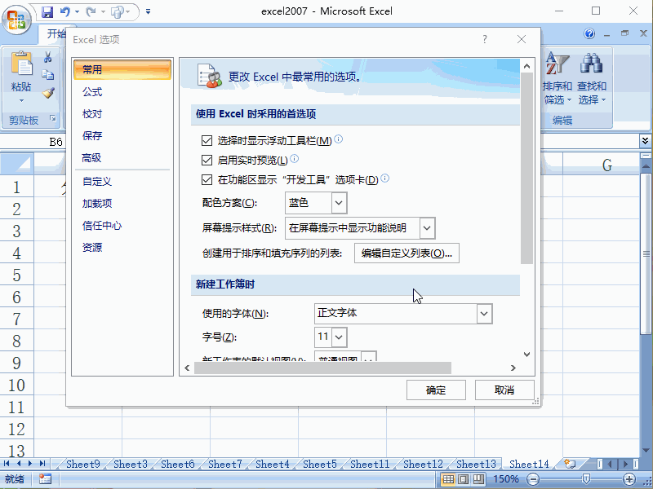Click the 150% zoom level

click(x=506, y=479)
